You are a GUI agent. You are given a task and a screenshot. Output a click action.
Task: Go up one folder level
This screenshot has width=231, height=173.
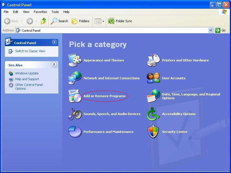tap(44, 21)
